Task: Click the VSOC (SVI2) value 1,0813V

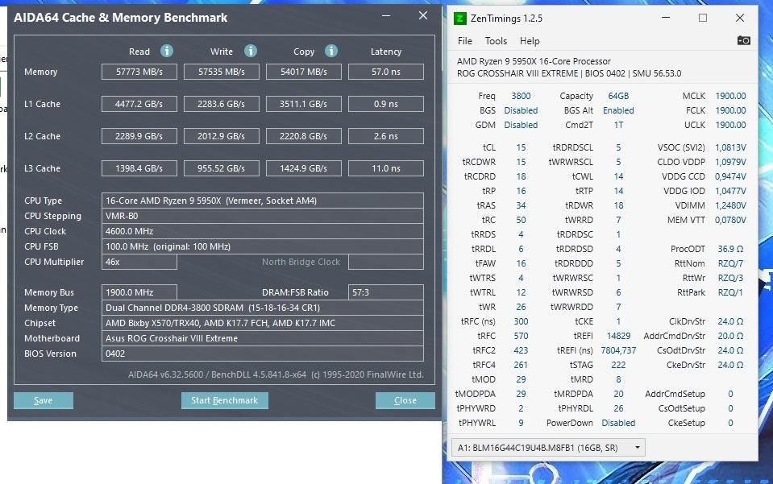Action: [x=730, y=147]
